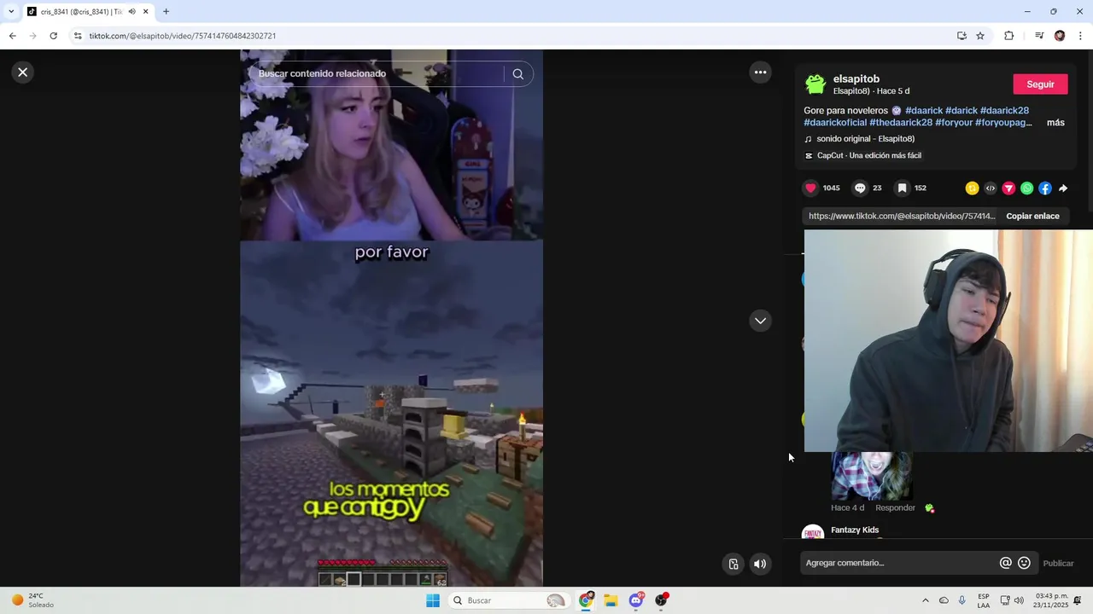Get the embed code icon

991,188
